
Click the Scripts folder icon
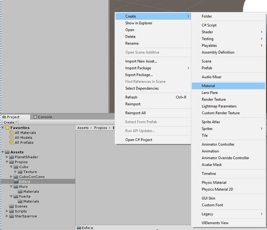click(x=12, y=211)
